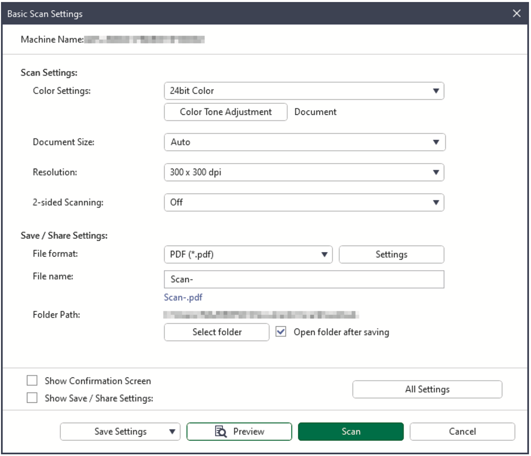
Task: Expand the Document Size dropdown
Action: click(304, 142)
